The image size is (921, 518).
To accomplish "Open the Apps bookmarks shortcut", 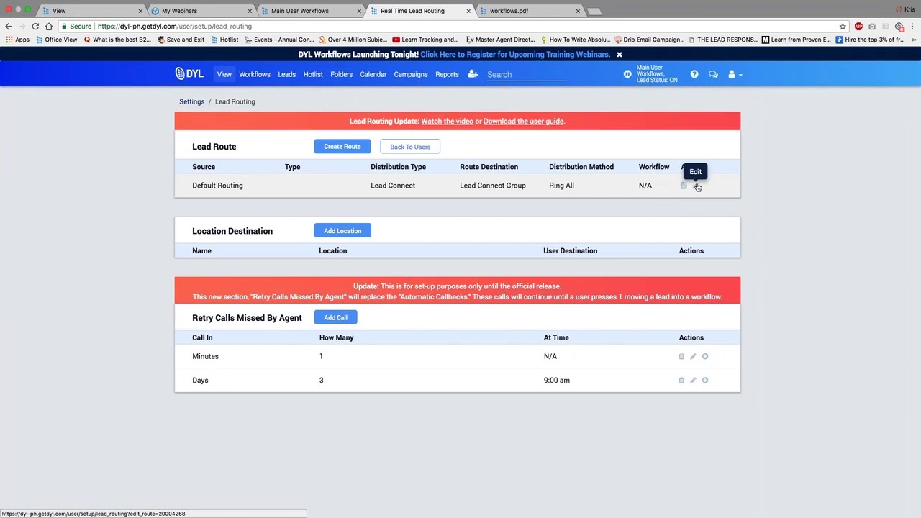I will click(17, 40).
